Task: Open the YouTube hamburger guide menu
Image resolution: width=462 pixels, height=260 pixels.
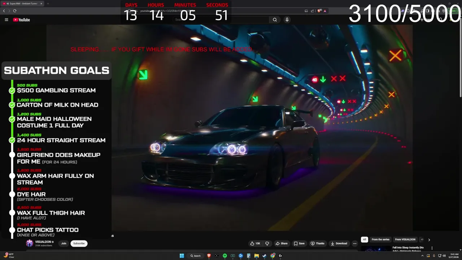Action: click(6, 20)
